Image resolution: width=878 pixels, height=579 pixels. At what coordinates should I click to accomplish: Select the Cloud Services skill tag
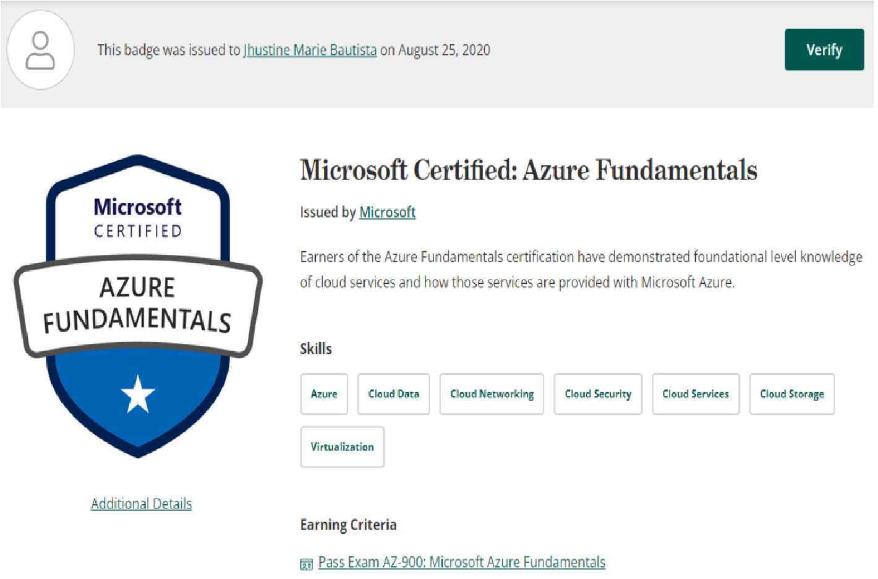click(x=696, y=394)
